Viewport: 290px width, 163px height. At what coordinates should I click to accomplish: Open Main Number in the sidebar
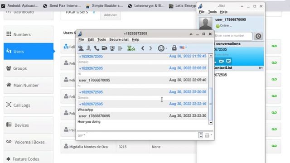tap(29, 85)
